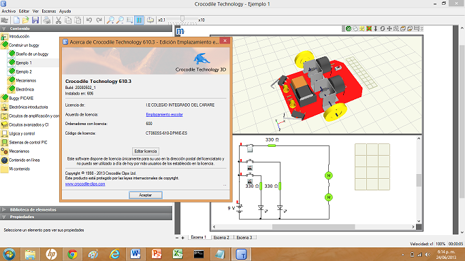465x261 pixels.
Task: Select Buggy PICAXE tree item
Action: point(21,98)
